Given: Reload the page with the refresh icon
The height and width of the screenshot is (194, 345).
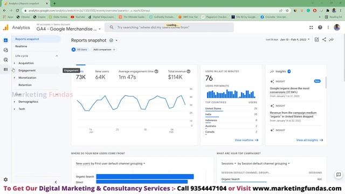Looking at the screenshot, I should point(17,11).
